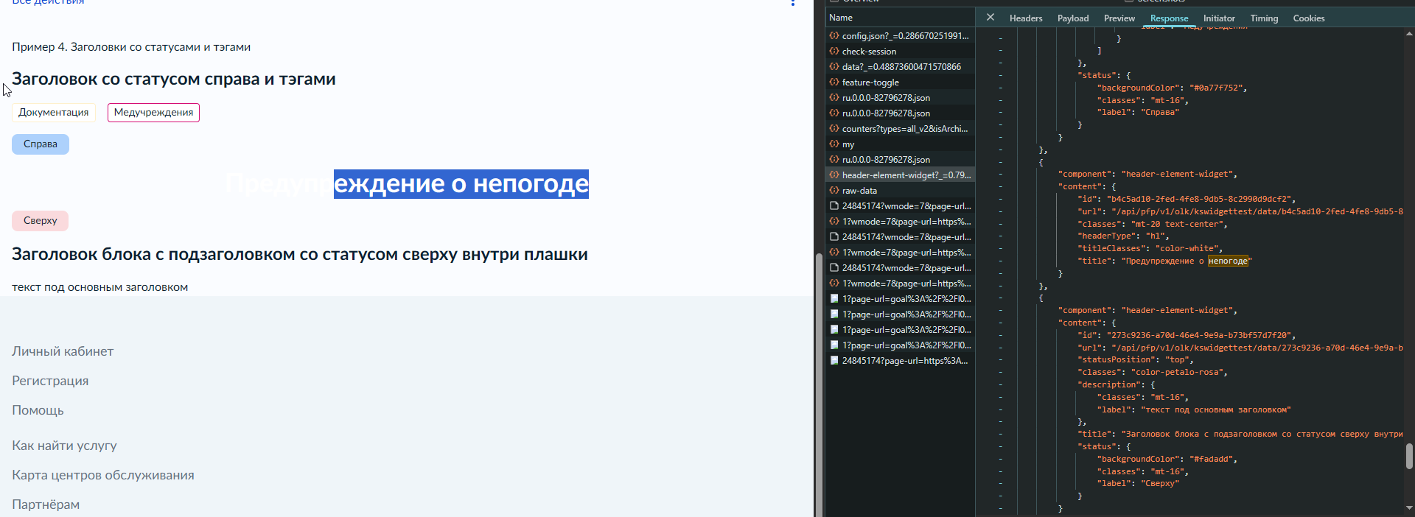Click the "#0a77f752" backgroundColor value
Screen dimensions: 1415x517
click(x=1217, y=88)
